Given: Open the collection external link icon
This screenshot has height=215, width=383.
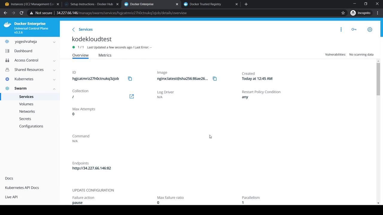Looking at the screenshot, I should click(132, 96).
